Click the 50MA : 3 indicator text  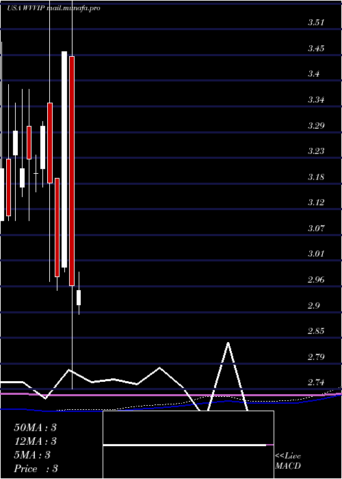pos(35,428)
